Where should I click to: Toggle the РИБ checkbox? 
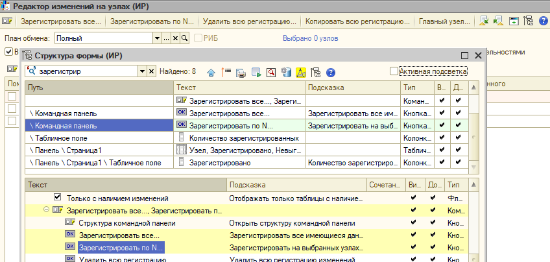pyautogui.click(x=198, y=38)
